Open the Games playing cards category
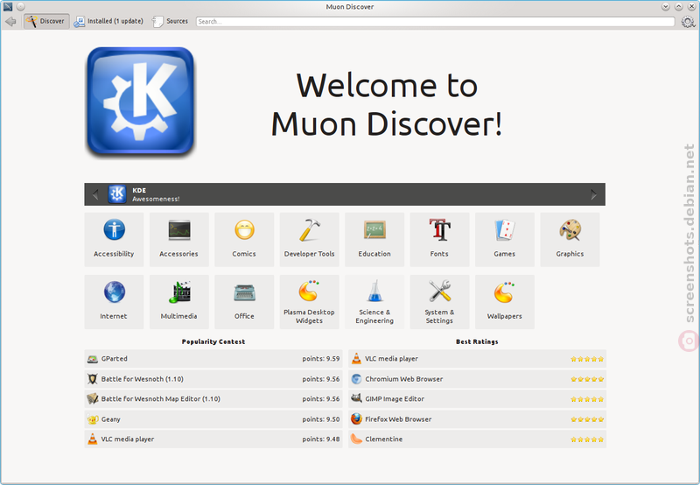Viewport: 700px width, 485px height. tap(505, 239)
